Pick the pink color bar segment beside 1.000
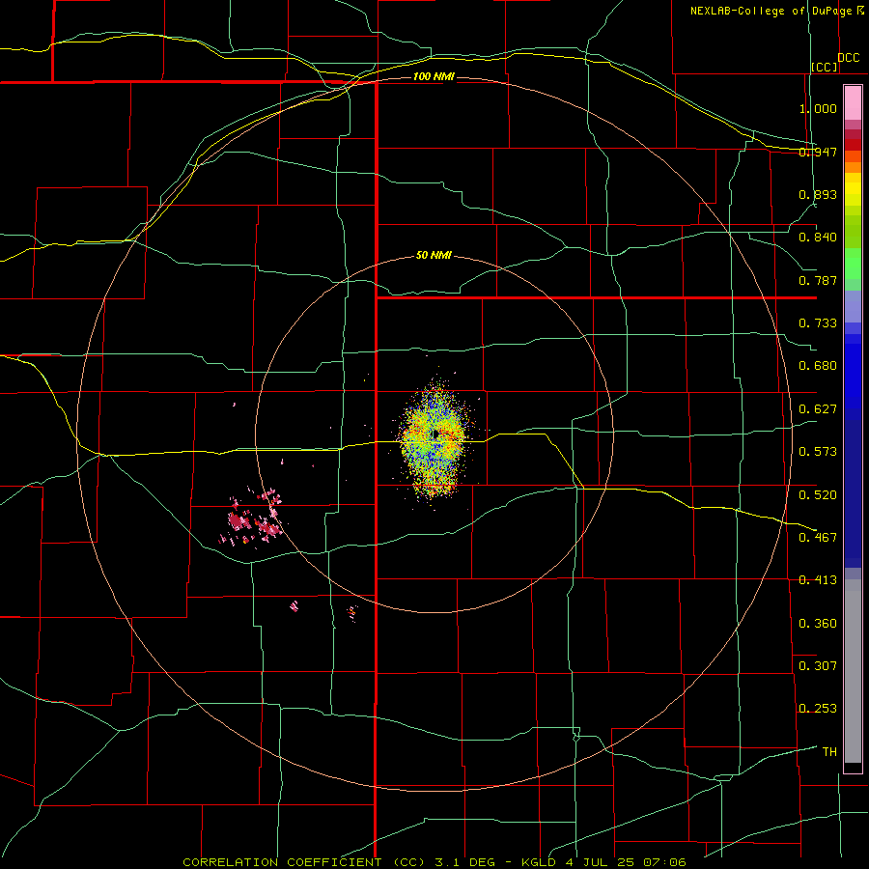 [853, 103]
